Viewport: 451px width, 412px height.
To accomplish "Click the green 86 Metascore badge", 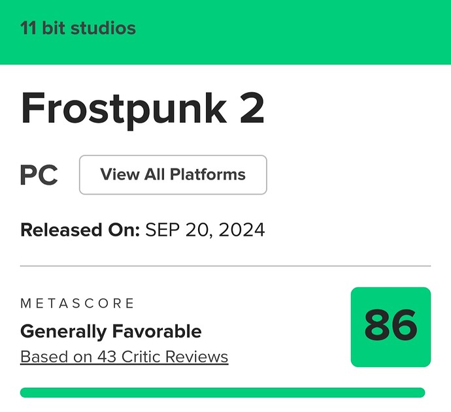I will coord(391,327).
